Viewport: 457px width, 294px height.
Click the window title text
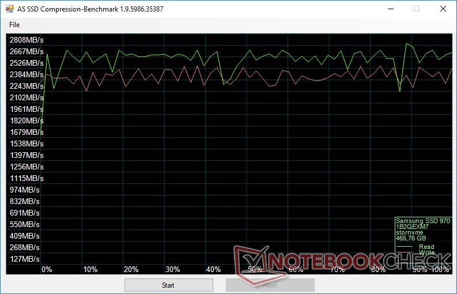point(90,9)
